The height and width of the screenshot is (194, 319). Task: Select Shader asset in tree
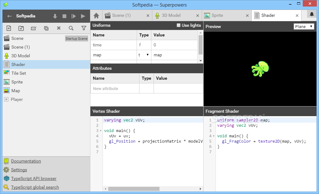point(46,64)
